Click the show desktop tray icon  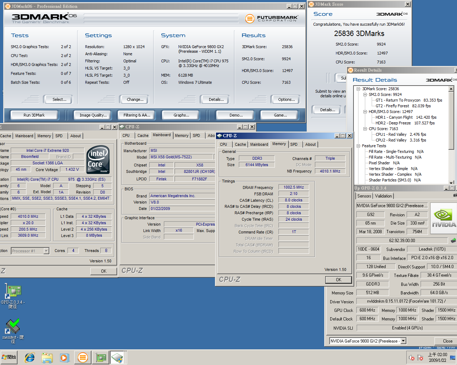click(x=453, y=358)
